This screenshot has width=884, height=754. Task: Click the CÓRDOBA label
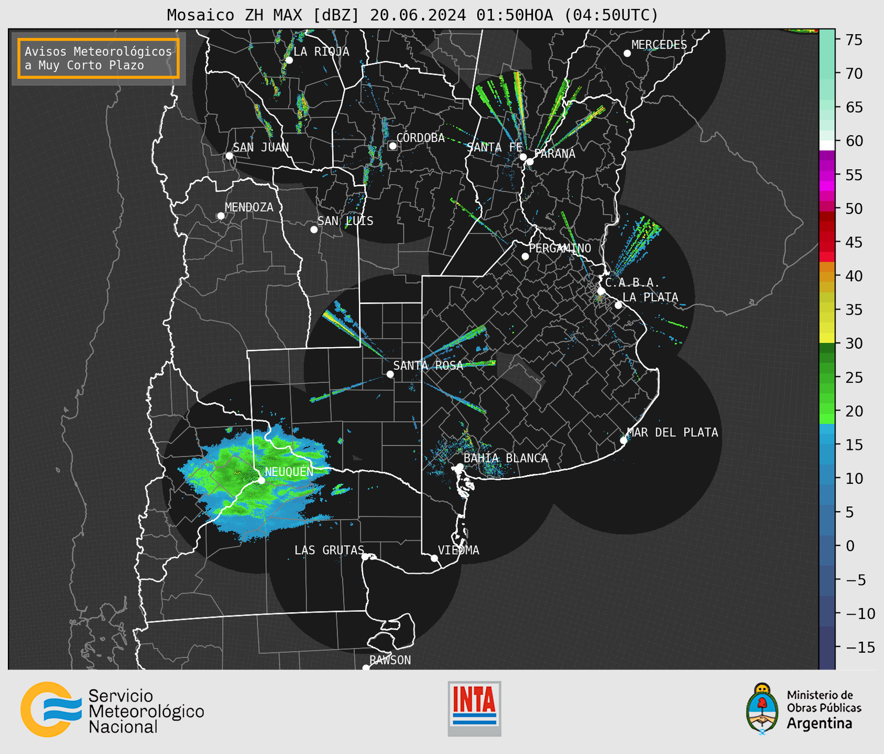[x=421, y=137]
